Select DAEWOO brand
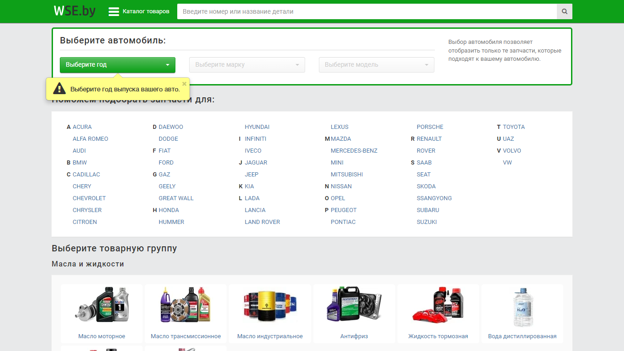This screenshot has width=624, height=351. [x=171, y=127]
